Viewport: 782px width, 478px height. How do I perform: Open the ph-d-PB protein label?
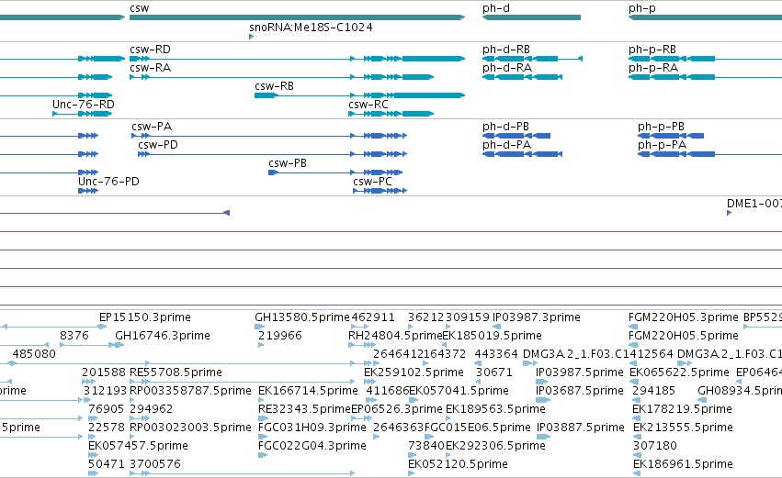pyautogui.click(x=505, y=127)
